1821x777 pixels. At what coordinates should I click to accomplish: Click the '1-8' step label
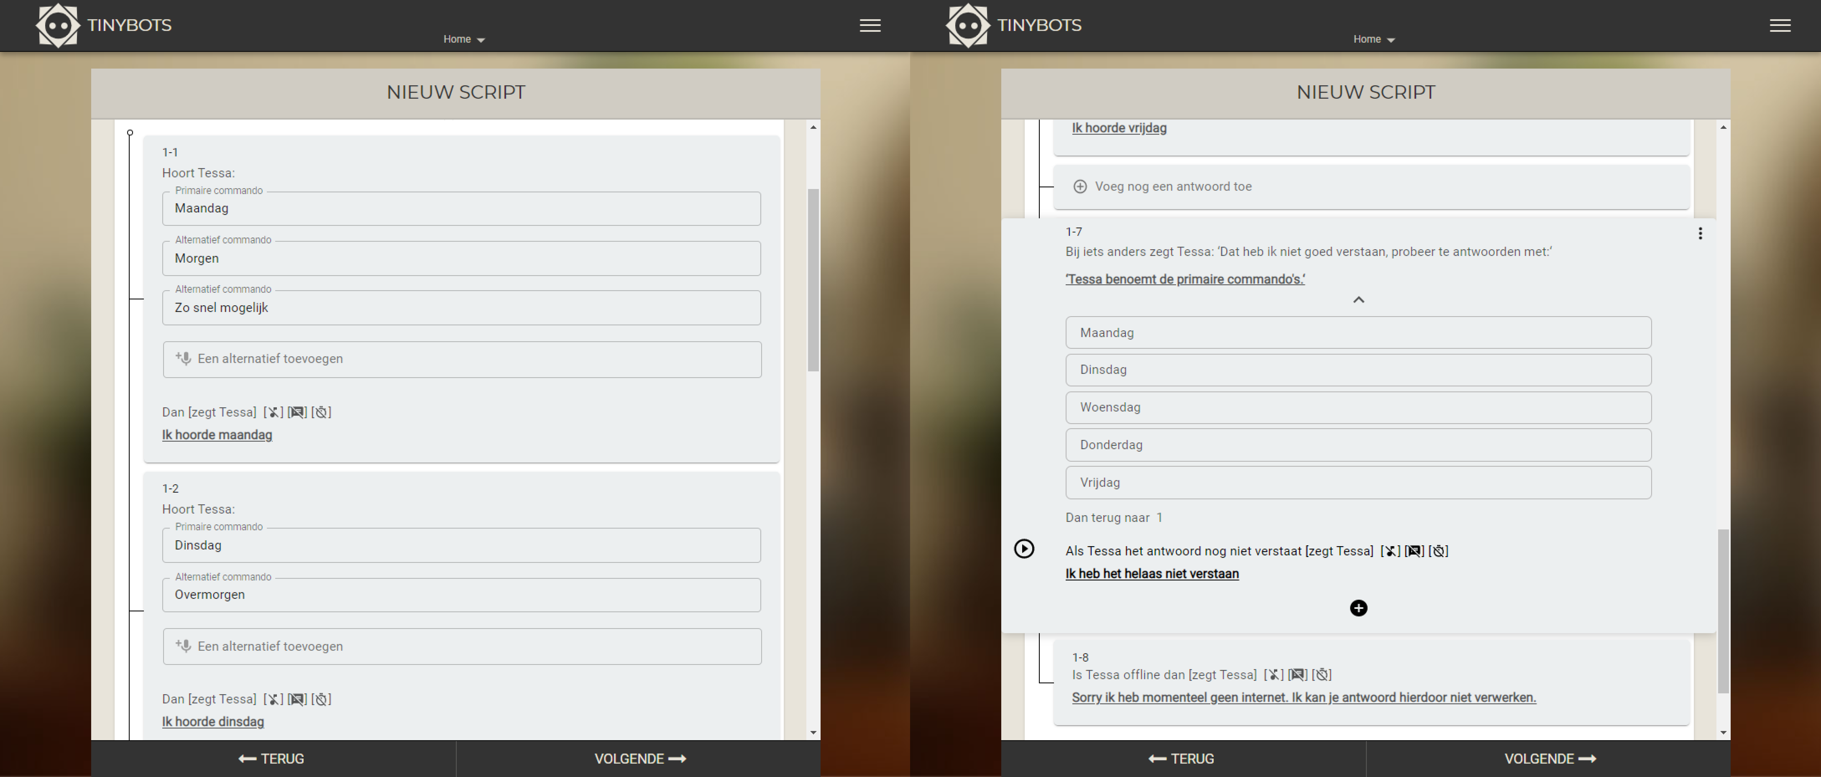1080,657
